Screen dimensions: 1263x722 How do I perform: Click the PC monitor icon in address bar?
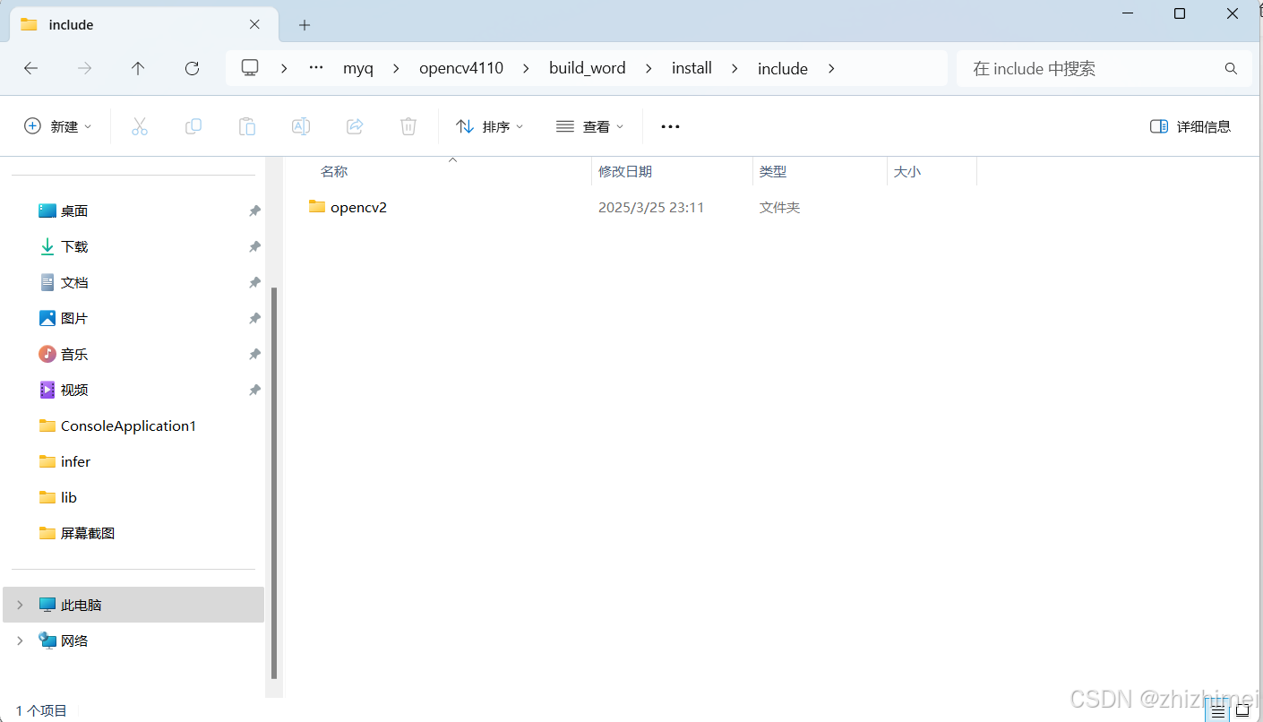click(x=250, y=68)
